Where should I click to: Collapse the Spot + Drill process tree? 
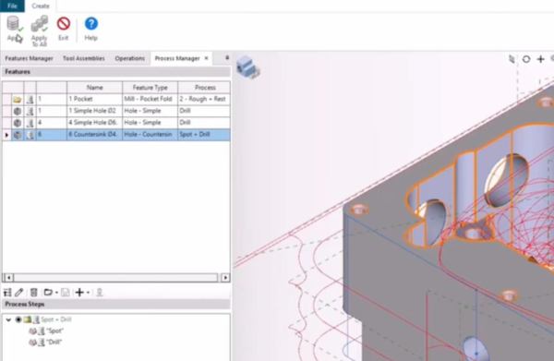8,319
